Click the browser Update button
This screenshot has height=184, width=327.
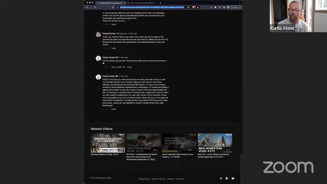[x=235, y=7]
